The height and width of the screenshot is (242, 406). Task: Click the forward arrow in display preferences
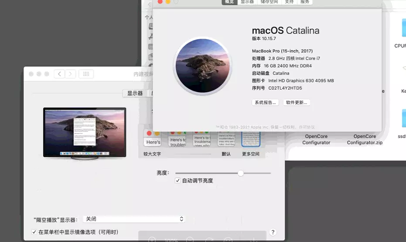70,74
